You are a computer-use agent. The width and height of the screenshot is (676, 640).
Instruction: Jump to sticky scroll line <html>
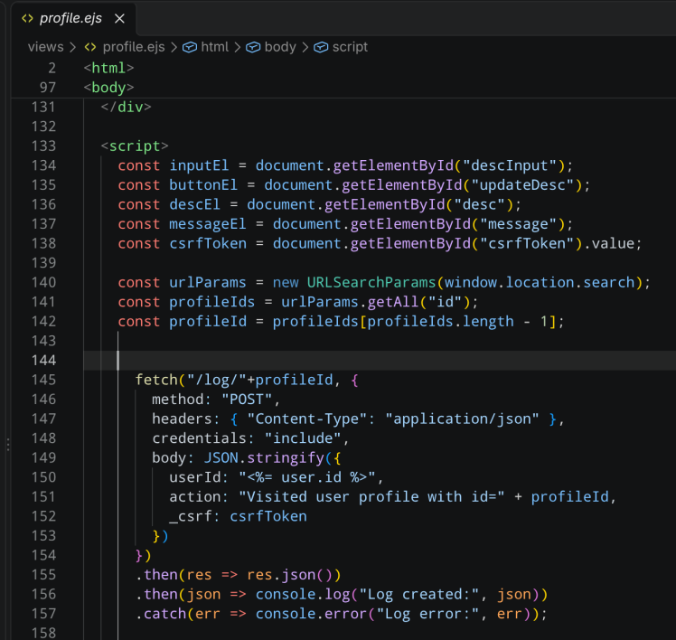[108, 68]
